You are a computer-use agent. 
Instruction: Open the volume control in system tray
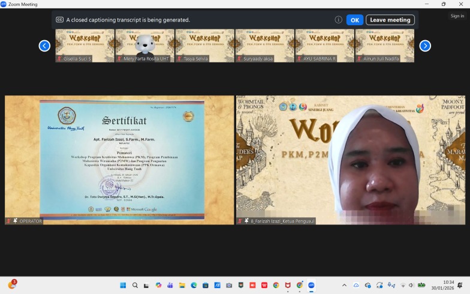click(x=412, y=285)
